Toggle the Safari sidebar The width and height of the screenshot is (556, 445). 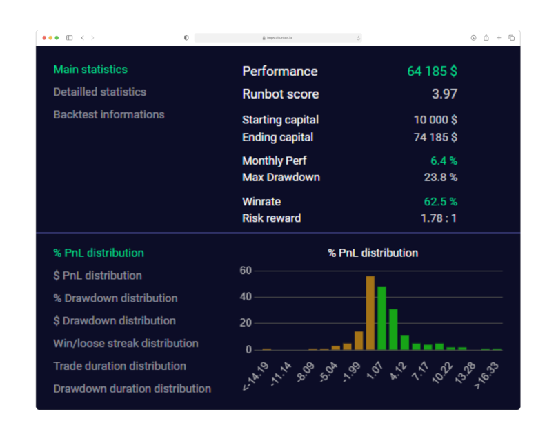coord(69,37)
